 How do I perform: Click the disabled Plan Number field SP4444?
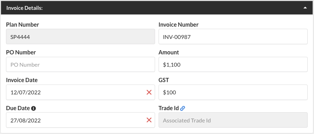click(80, 36)
